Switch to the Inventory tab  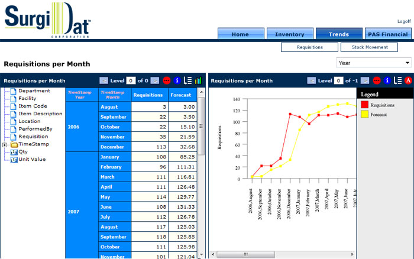point(290,34)
